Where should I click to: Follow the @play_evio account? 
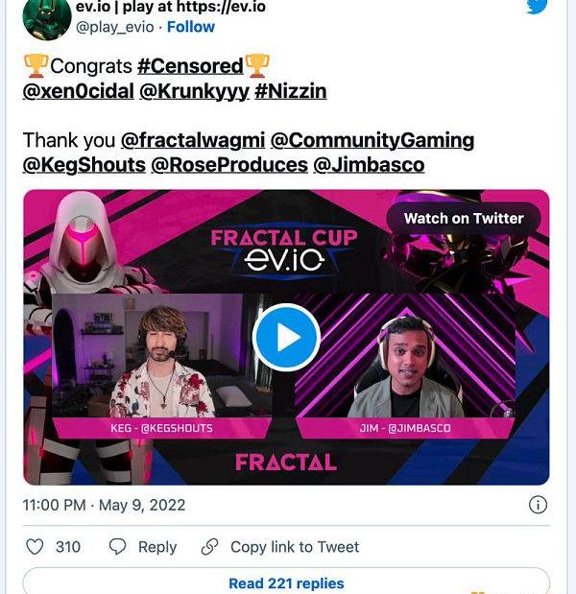(191, 27)
